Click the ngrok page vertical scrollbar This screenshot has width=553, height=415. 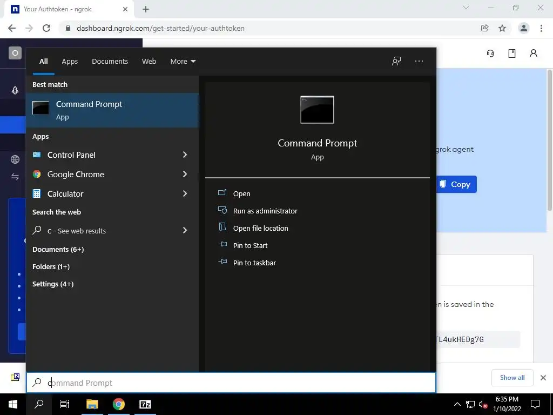[549, 140]
